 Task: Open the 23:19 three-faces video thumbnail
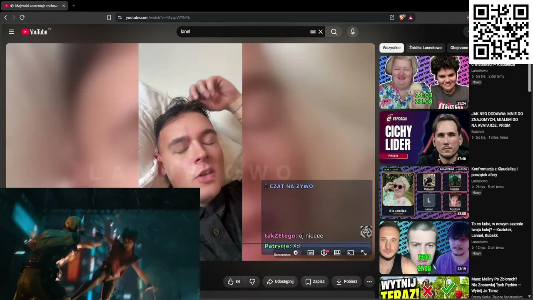tap(424, 247)
